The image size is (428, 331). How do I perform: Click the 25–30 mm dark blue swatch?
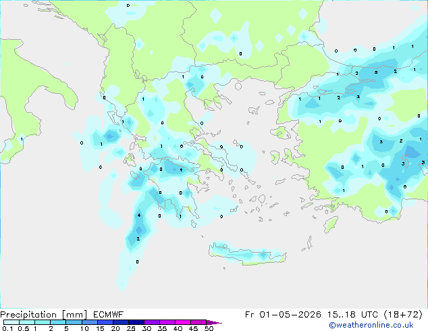136,322
